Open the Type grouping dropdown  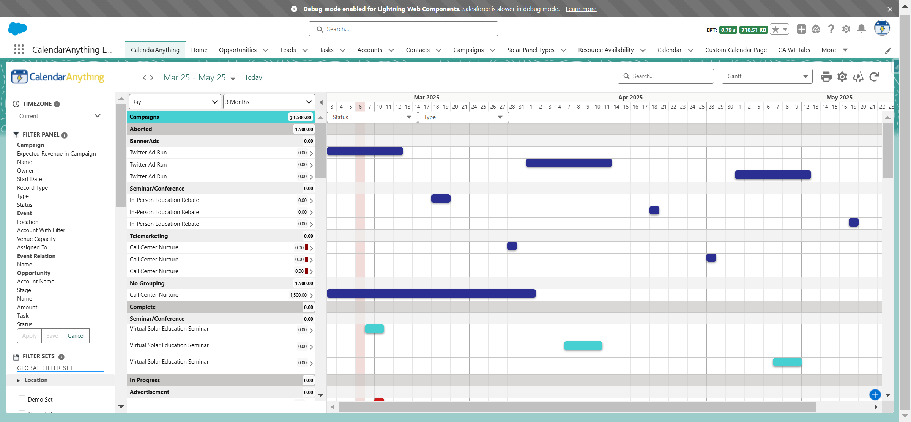(463, 117)
